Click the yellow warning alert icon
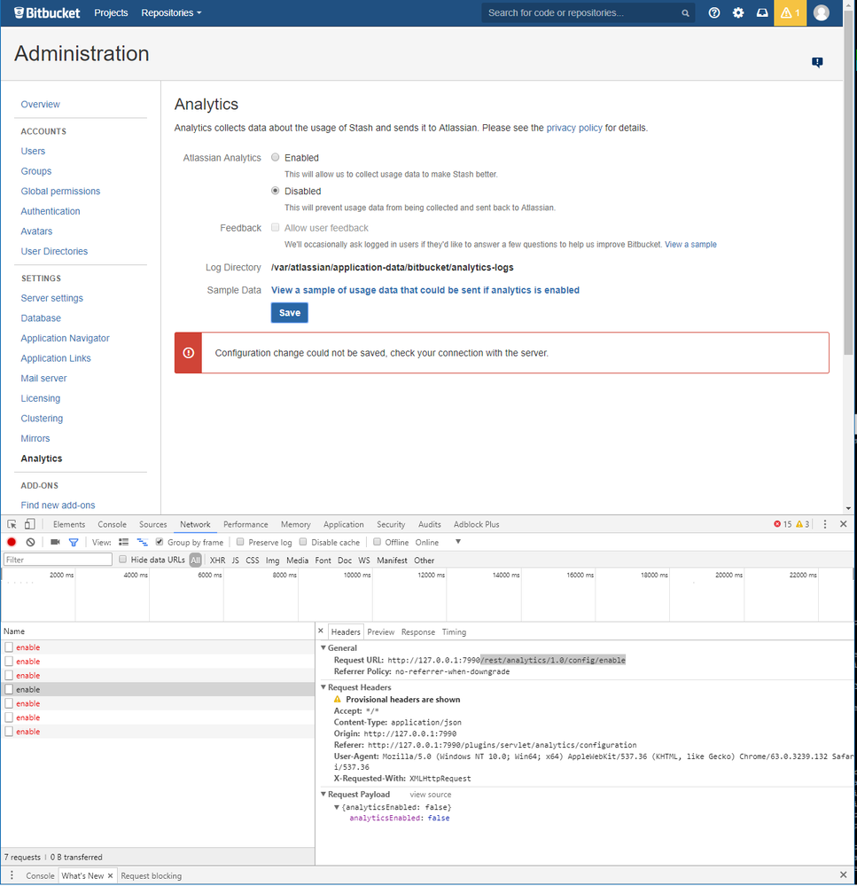 790,12
